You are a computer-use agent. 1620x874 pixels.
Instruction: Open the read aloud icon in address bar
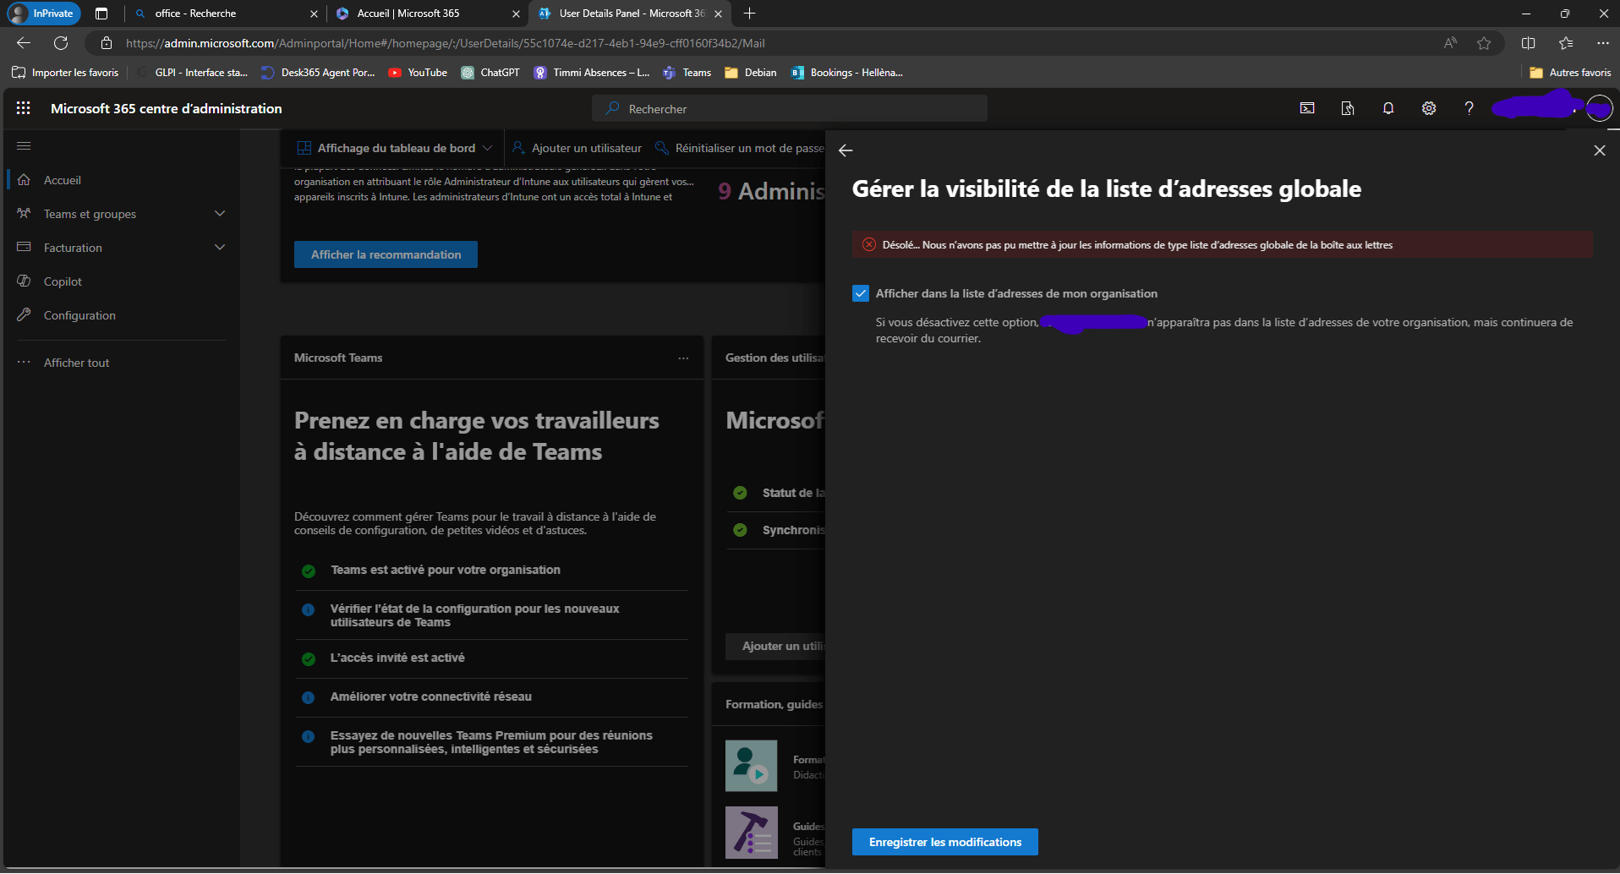pos(1451,43)
